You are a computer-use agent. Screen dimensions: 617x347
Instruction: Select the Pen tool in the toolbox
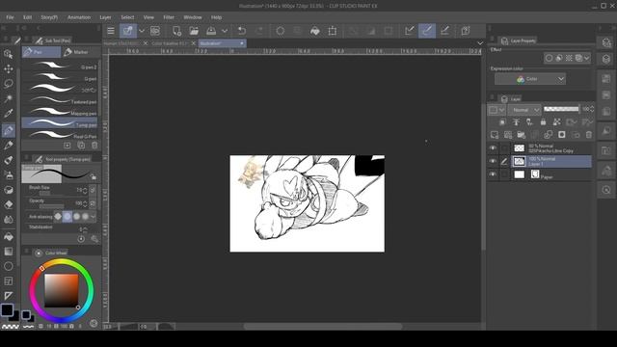coord(9,130)
